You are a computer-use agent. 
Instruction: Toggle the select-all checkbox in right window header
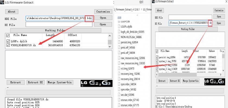pyautogui.click(x=157, y=52)
